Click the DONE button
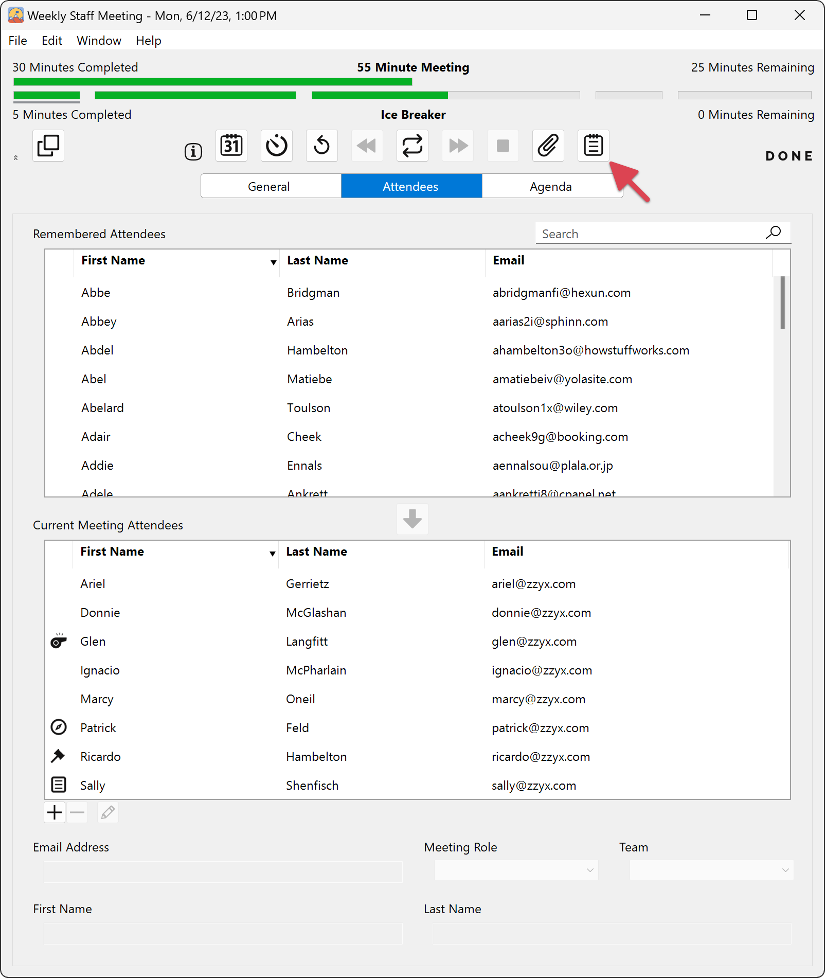 788,156
